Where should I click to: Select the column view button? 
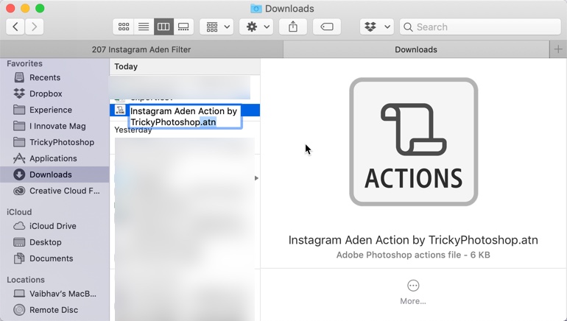point(163,27)
